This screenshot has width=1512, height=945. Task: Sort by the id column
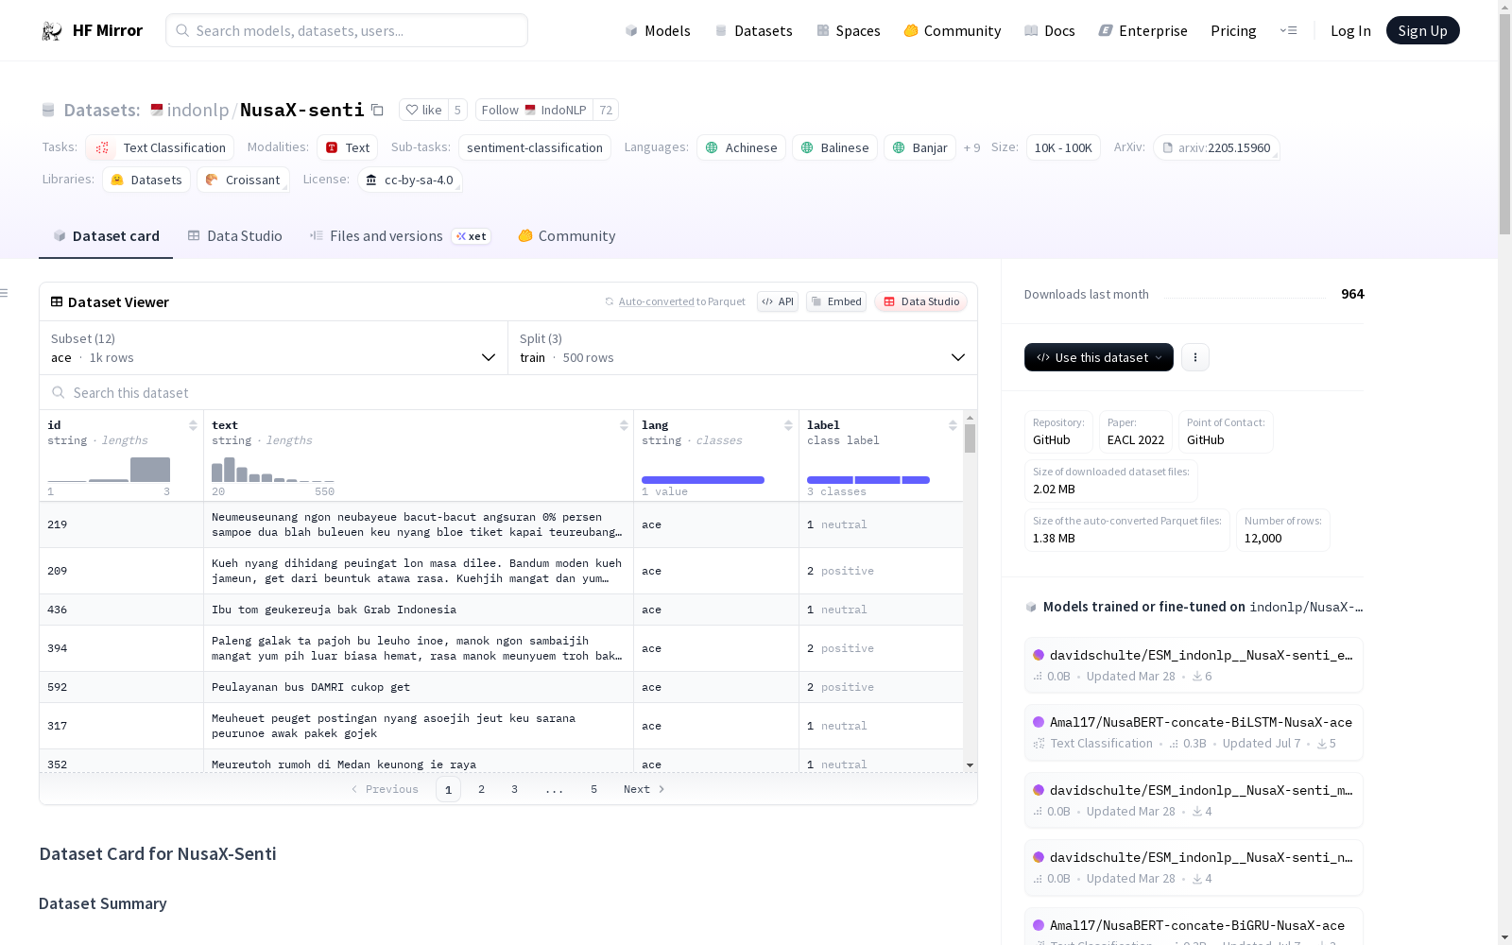[x=193, y=425]
